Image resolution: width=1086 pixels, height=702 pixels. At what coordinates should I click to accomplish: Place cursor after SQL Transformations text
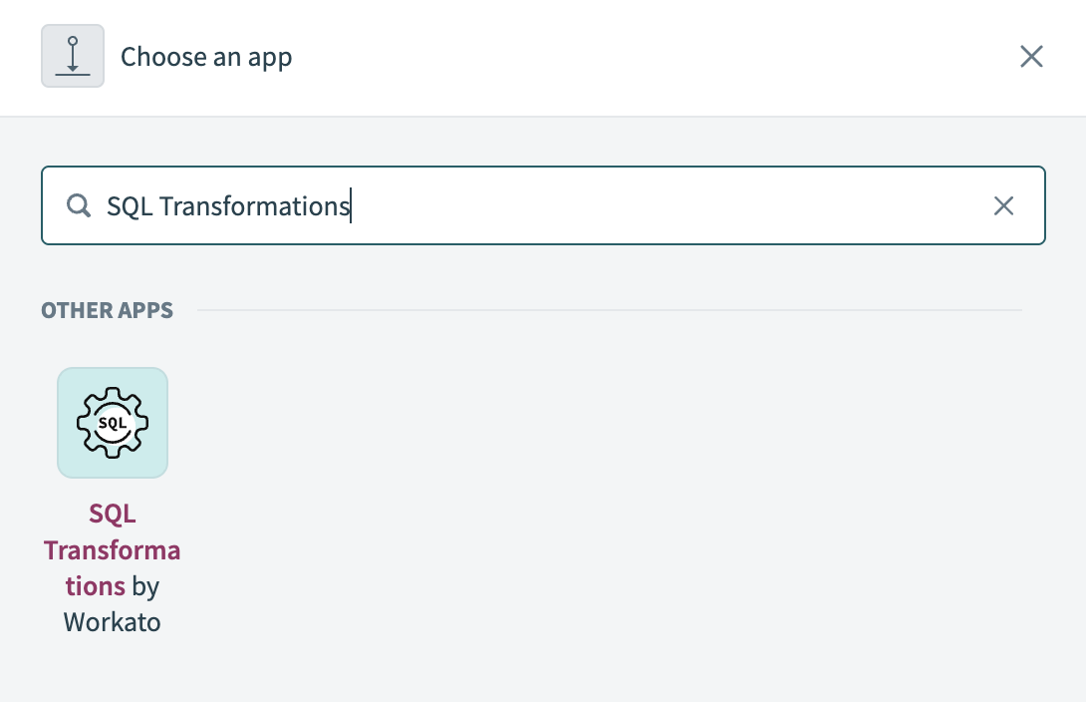(351, 205)
